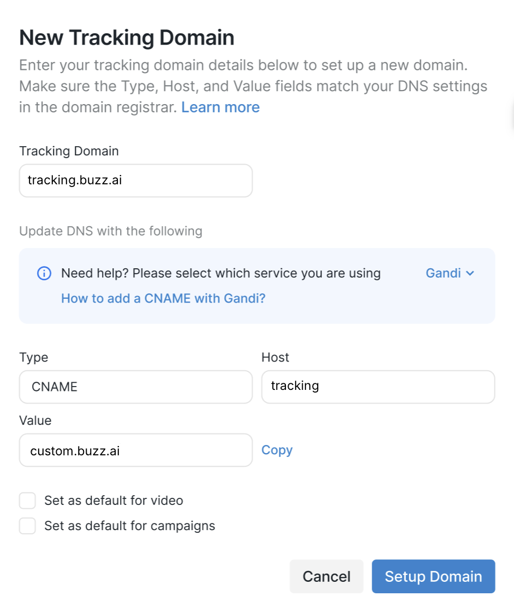Open the Gandi DNS service selector
514x614 pixels.
click(444, 273)
